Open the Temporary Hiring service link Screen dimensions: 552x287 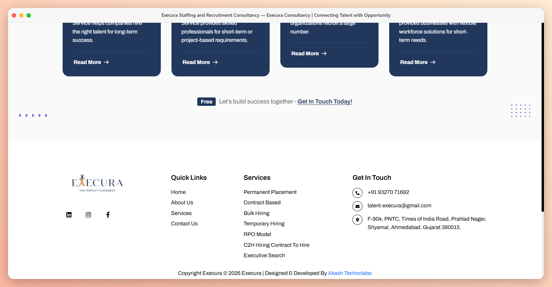264,224
